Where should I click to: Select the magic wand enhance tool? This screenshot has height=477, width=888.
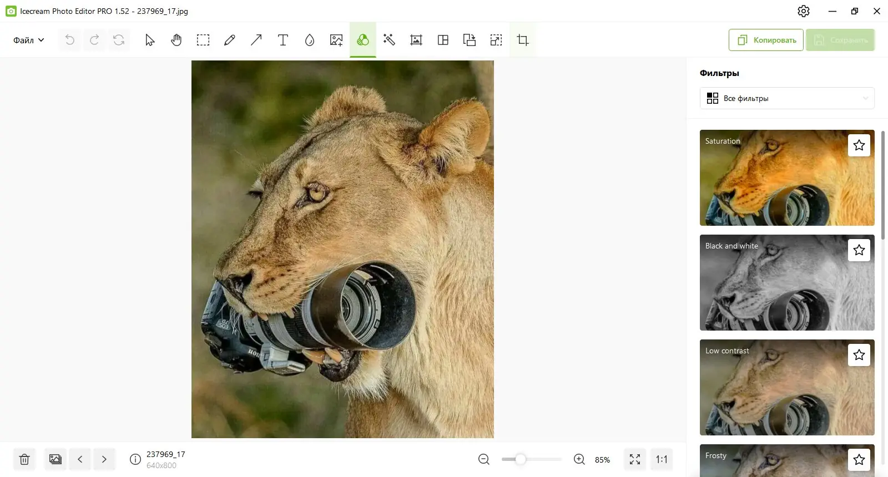390,40
